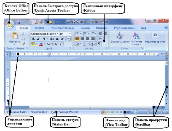Click the Clear Formatting eraser icon
Viewport: 172px width, 131px height.
point(69,39)
